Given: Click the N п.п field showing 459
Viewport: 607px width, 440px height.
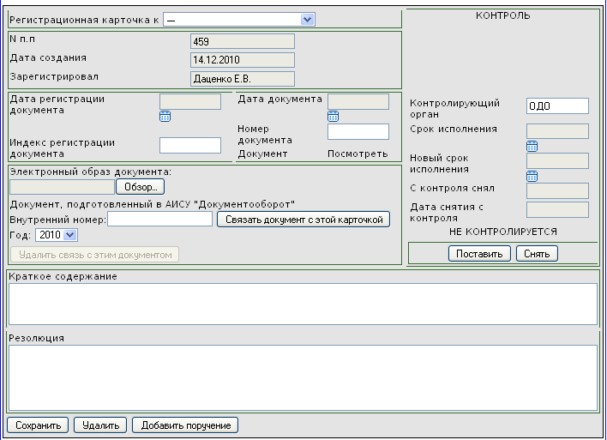Looking at the screenshot, I should coord(243,41).
